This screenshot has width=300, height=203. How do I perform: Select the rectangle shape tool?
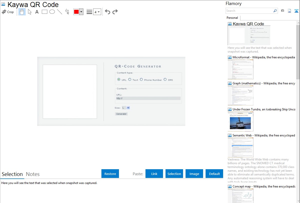coord(45,12)
